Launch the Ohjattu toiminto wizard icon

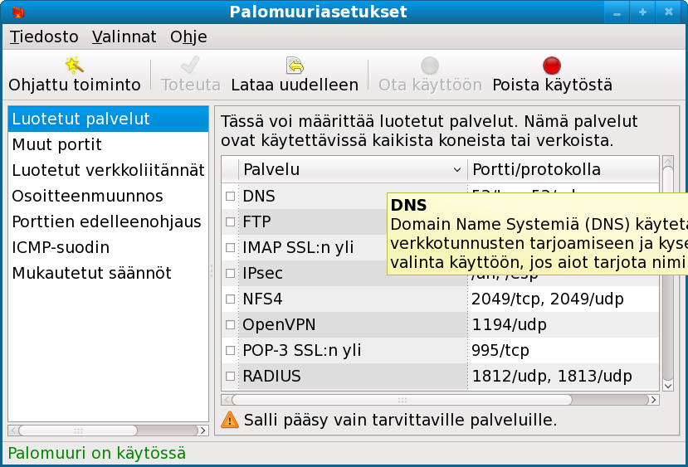[x=75, y=65]
